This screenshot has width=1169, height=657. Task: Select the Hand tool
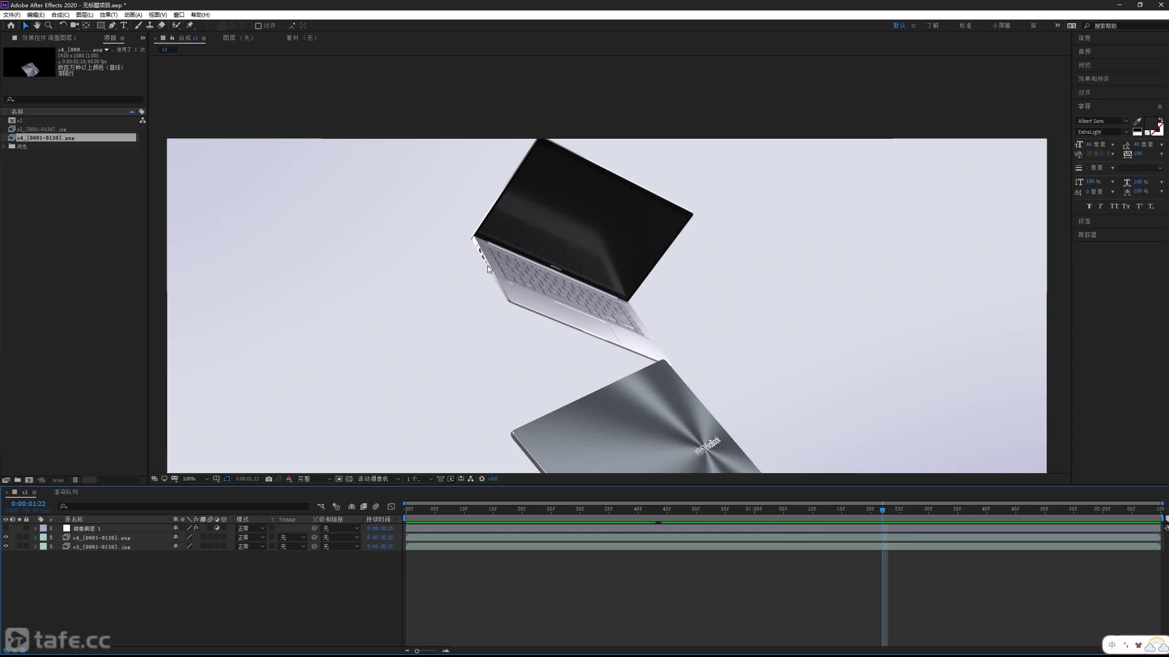(x=37, y=26)
